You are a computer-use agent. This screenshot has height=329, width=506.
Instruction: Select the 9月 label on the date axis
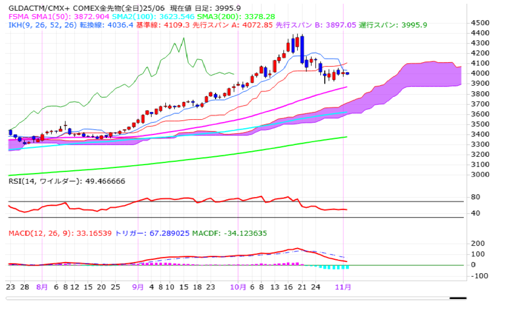click(138, 286)
